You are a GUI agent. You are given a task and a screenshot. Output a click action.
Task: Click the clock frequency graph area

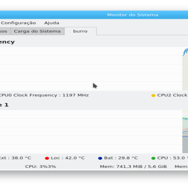pos(94,69)
